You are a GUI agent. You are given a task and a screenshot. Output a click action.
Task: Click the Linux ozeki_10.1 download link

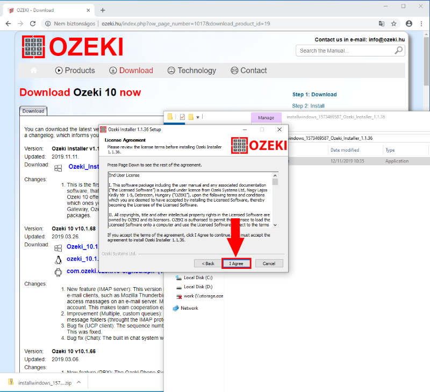click(82, 259)
